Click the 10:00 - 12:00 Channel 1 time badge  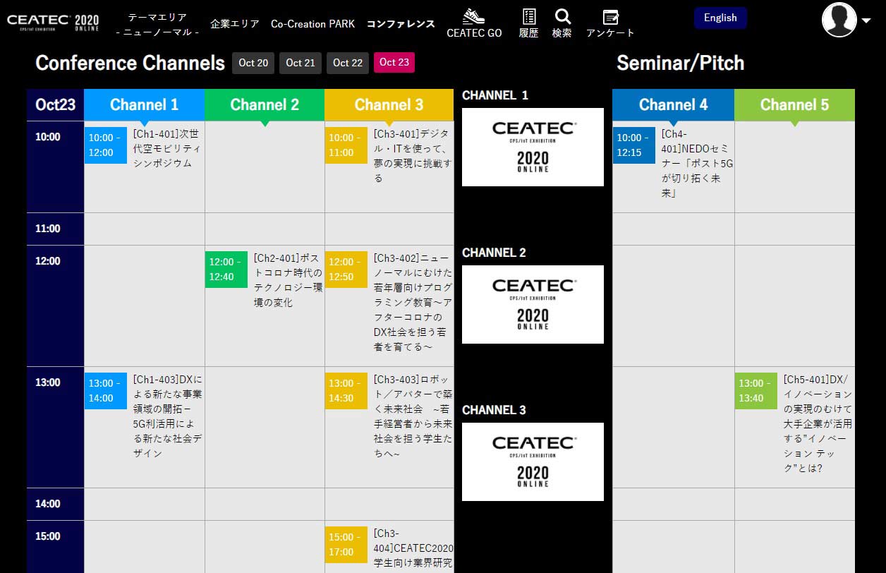pos(106,145)
